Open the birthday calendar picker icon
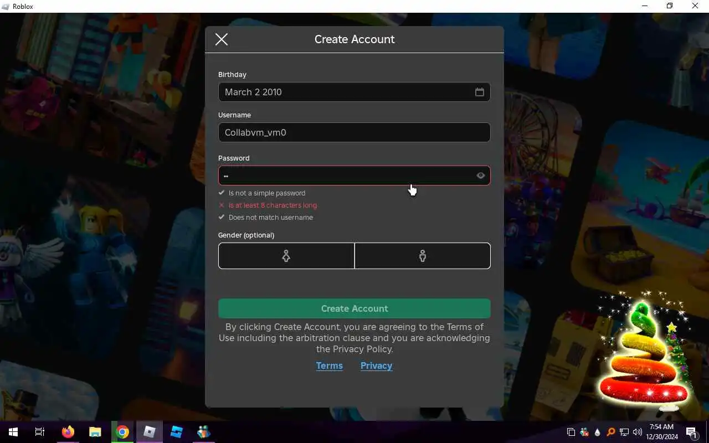 pos(480,92)
